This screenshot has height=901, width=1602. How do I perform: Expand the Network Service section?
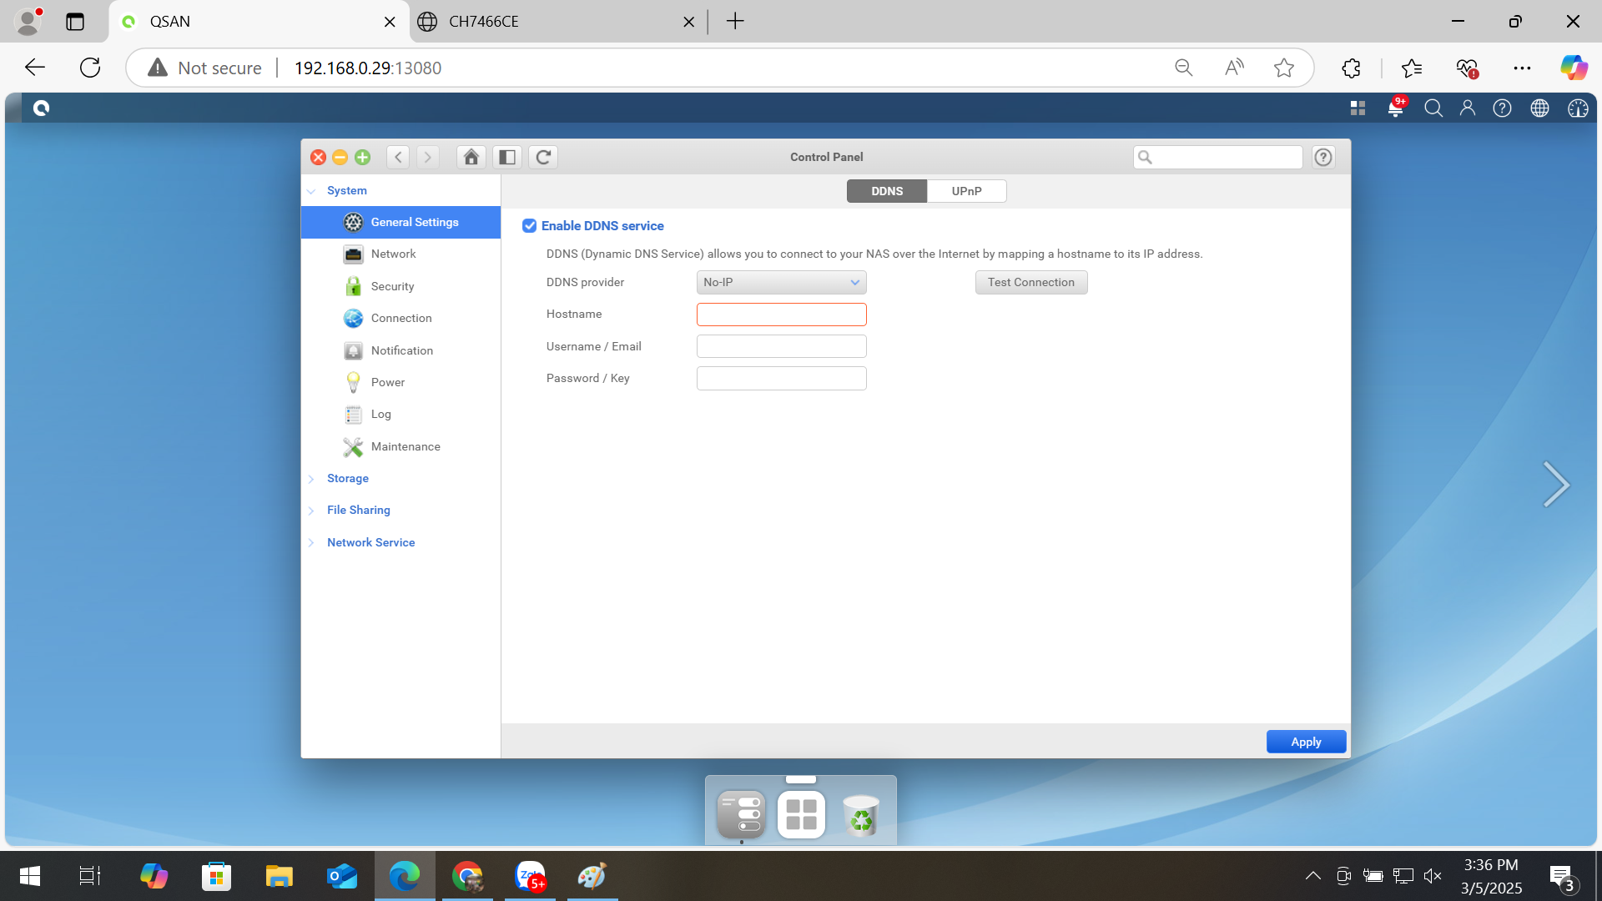[370, 542]
